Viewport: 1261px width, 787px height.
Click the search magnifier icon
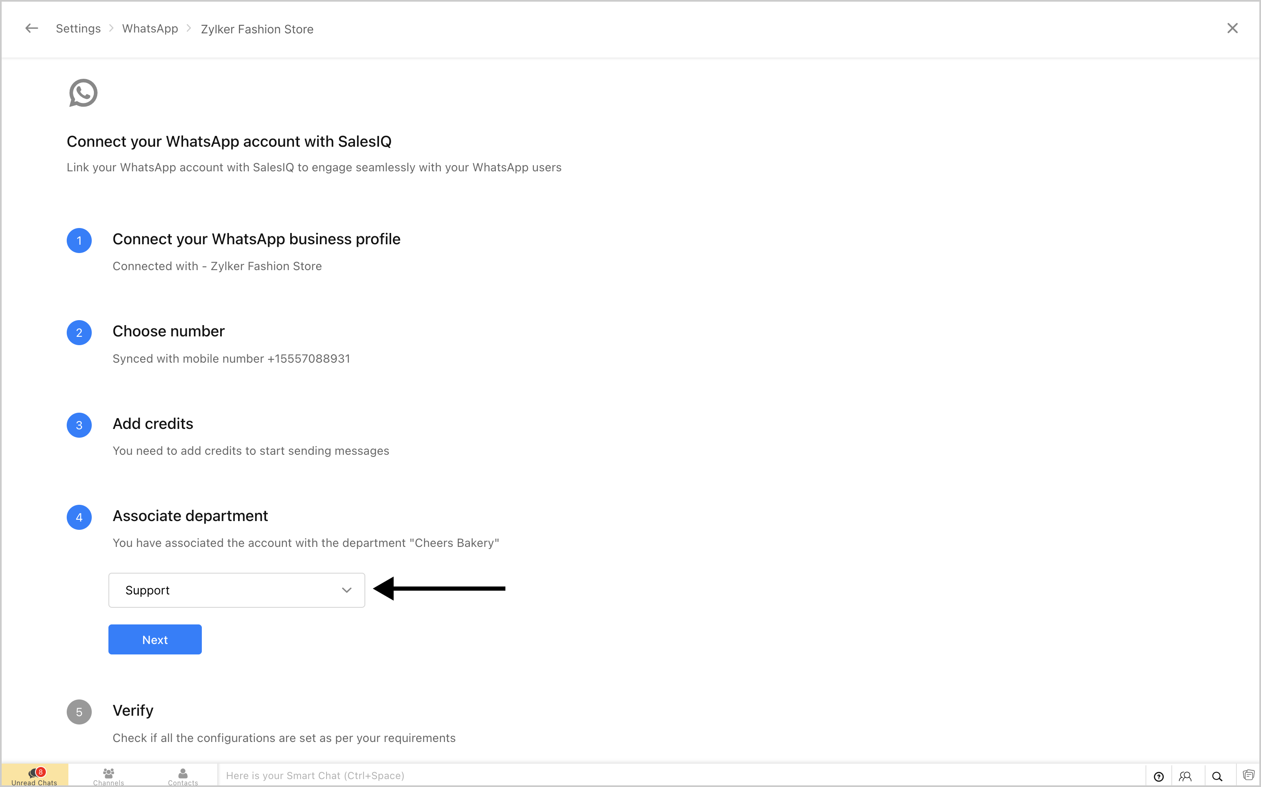[1217, 776]
